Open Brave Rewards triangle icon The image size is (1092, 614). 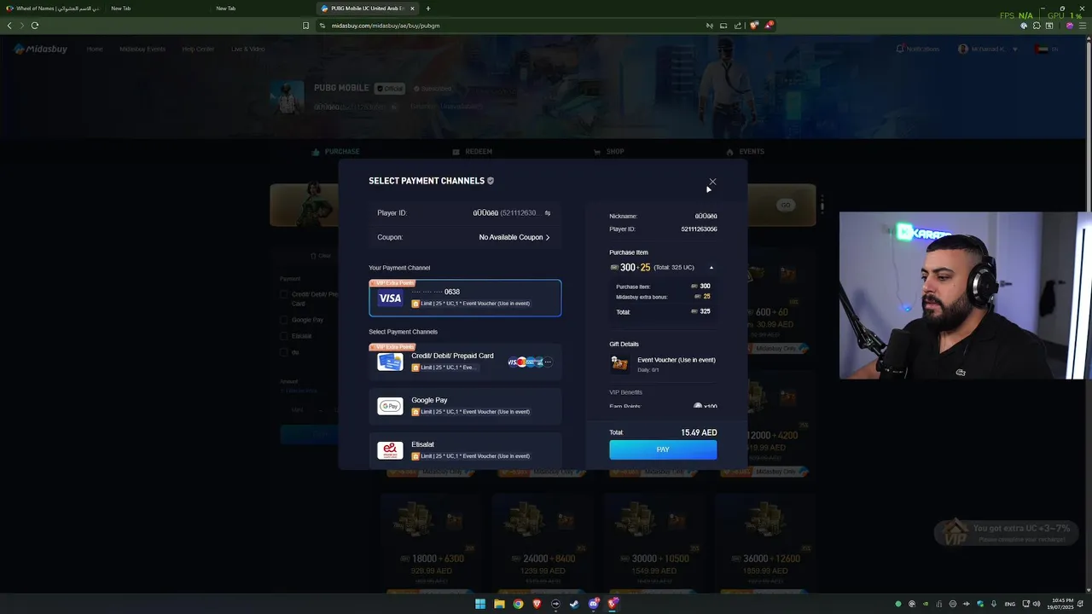pyautogui.click(x=768, y=26)
